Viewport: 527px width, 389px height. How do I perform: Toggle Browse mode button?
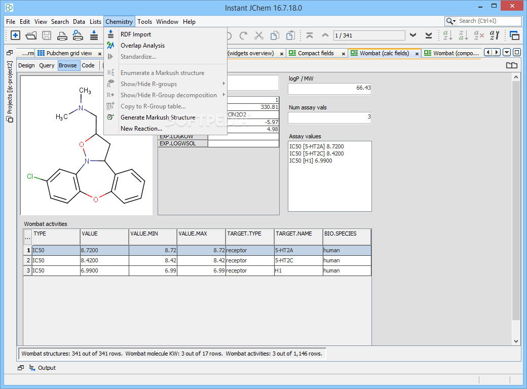pyautogui.click(x=68, y=65)
